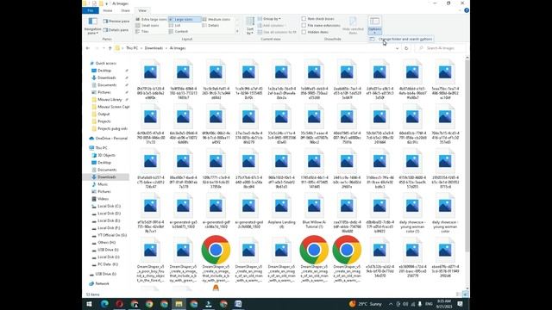Image resolution: width=552 pixels, height=310 pixels.
Task: Open File Explorer taskbar icon
Action: point(179,304)
